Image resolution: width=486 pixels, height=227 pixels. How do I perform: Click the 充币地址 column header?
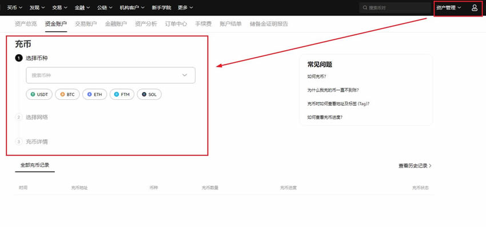click(x=79, y=188)
